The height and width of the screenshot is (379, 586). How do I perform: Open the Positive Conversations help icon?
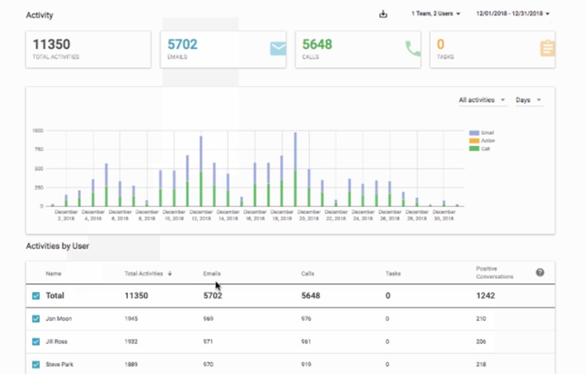540,273
